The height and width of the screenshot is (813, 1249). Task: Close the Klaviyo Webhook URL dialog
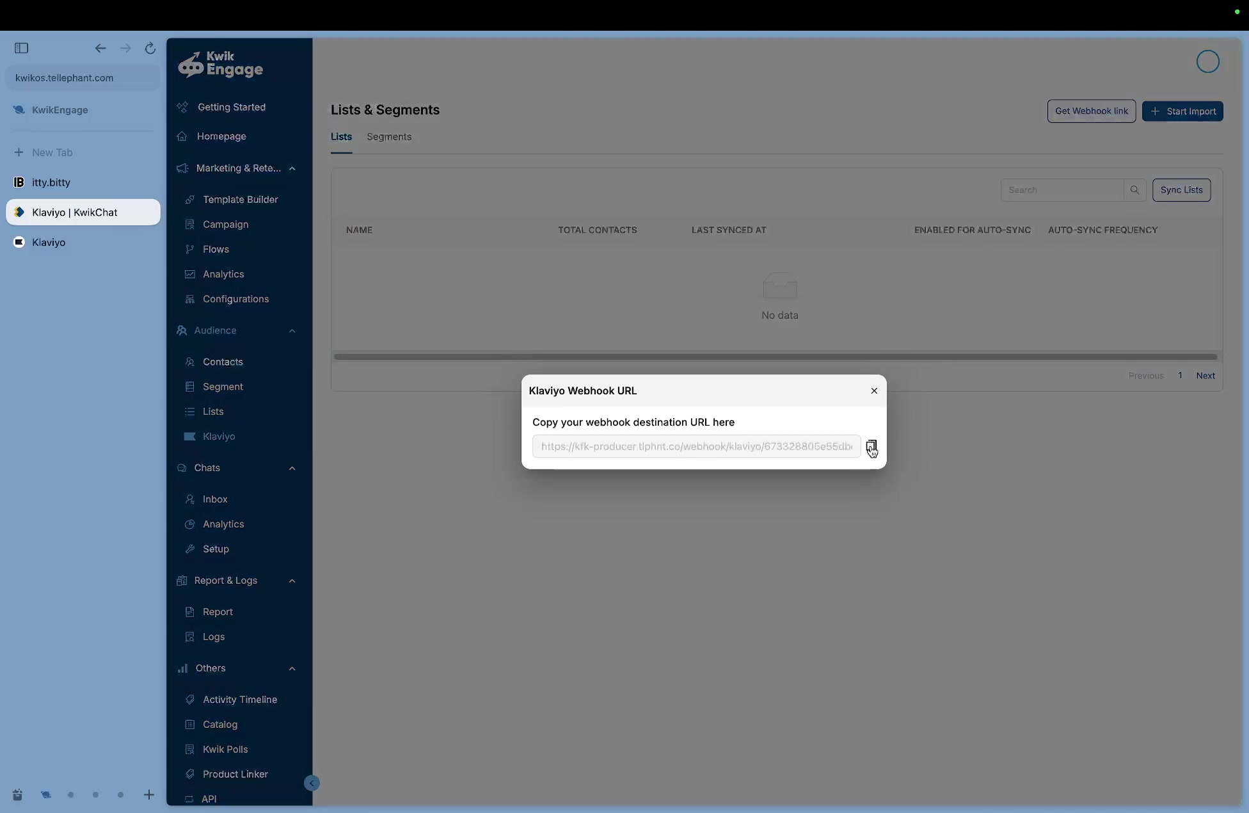tap(874, 390)
